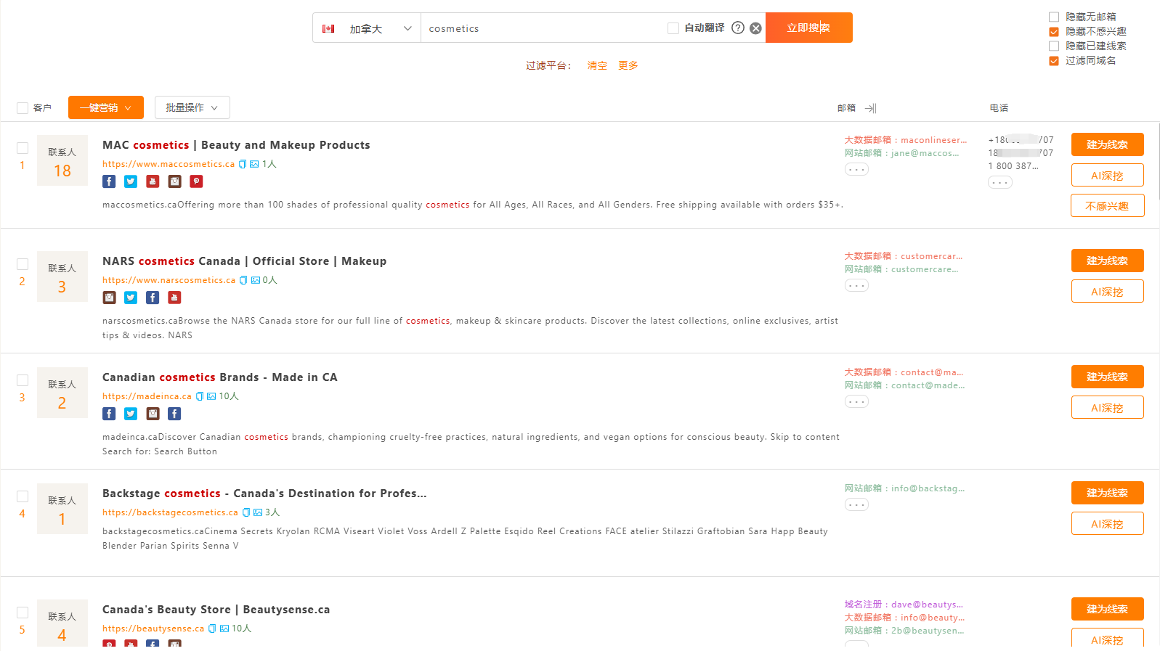Open the 批量操作 dropdown menu
The width and height of the screenshot is (1160, 651).
click(192, 107)
